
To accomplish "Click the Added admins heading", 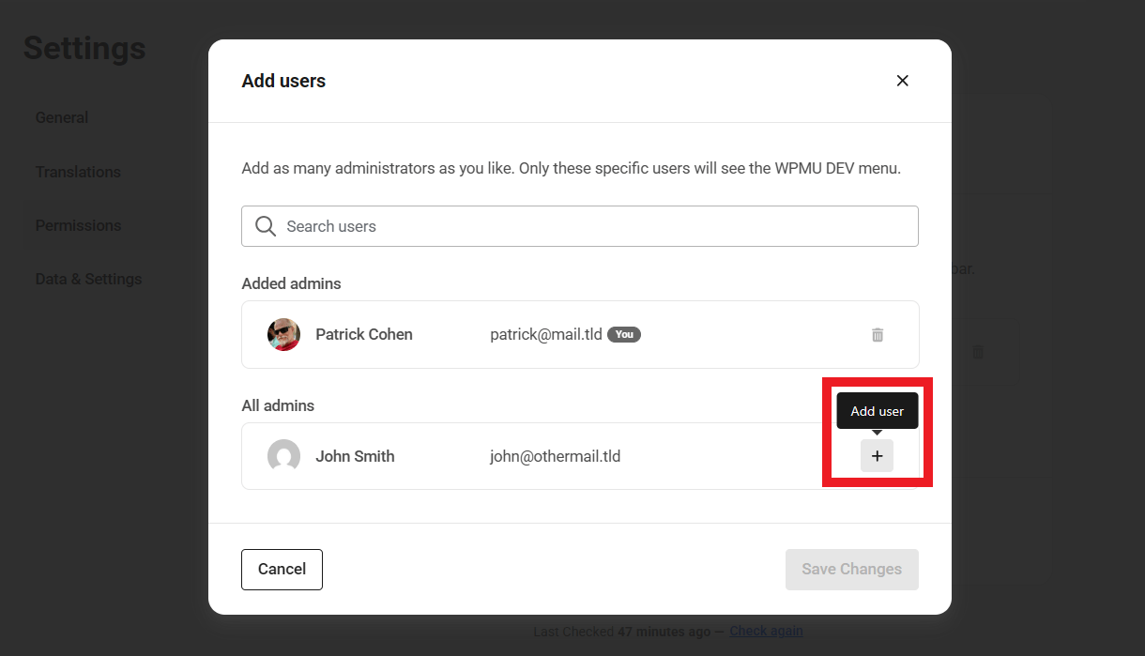I will (291, 283).
